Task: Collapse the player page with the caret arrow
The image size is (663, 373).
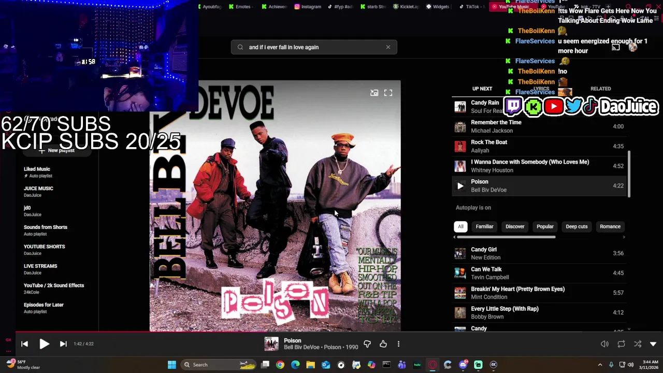Action: (653, 344)
